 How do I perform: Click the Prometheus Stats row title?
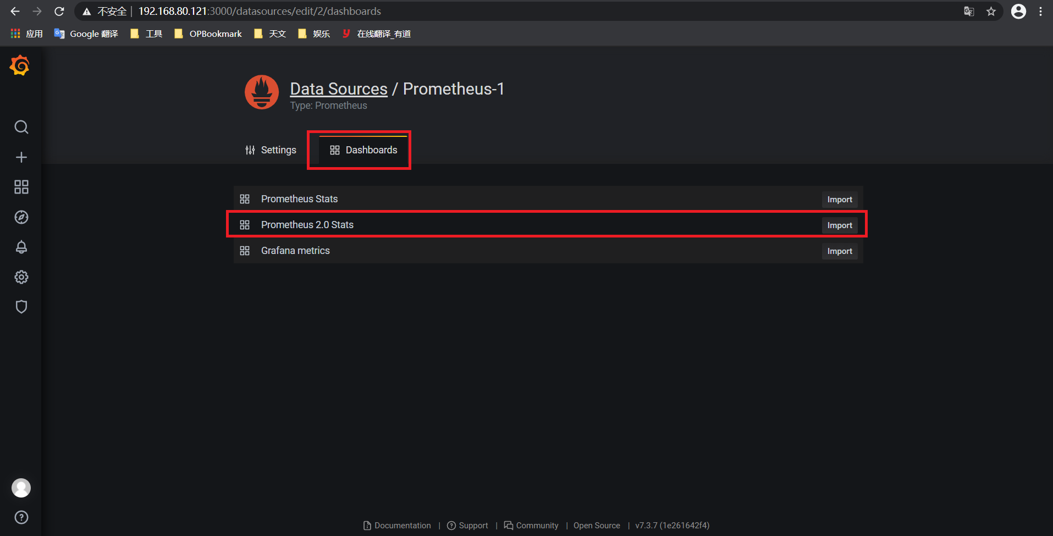(299, 199)
